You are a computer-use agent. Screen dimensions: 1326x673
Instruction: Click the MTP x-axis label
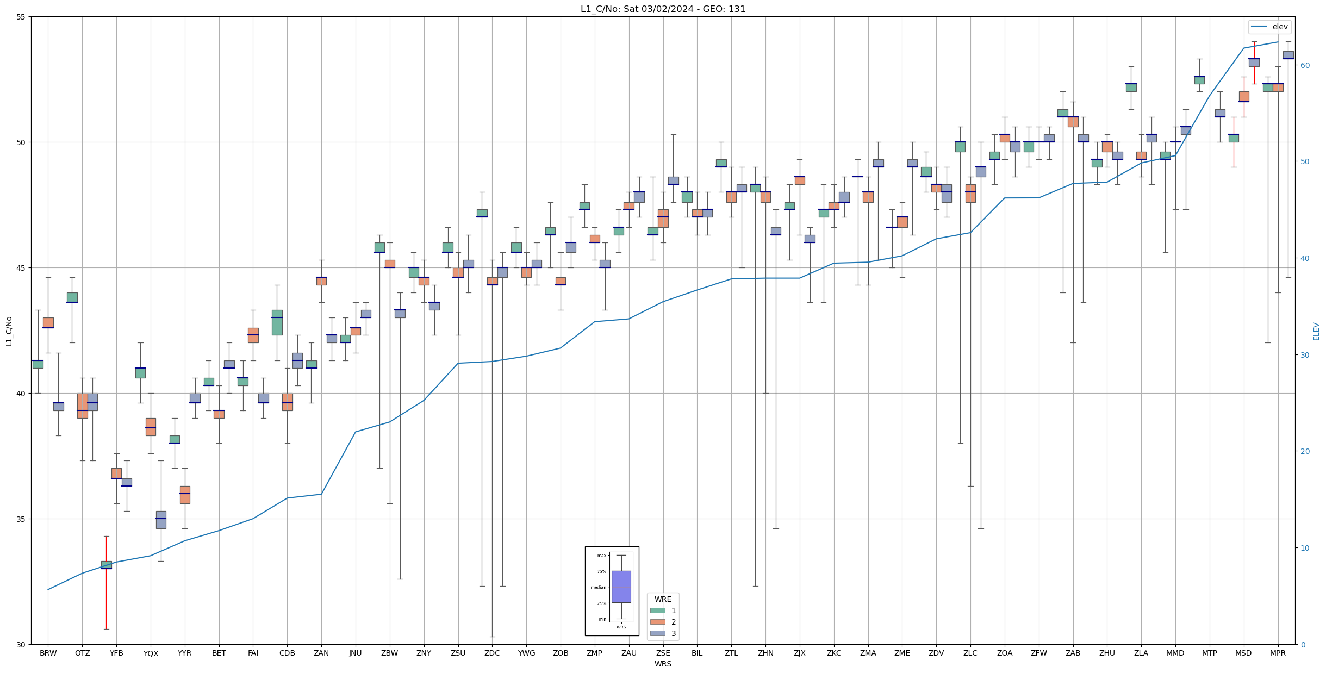[x=1210, y=653]
